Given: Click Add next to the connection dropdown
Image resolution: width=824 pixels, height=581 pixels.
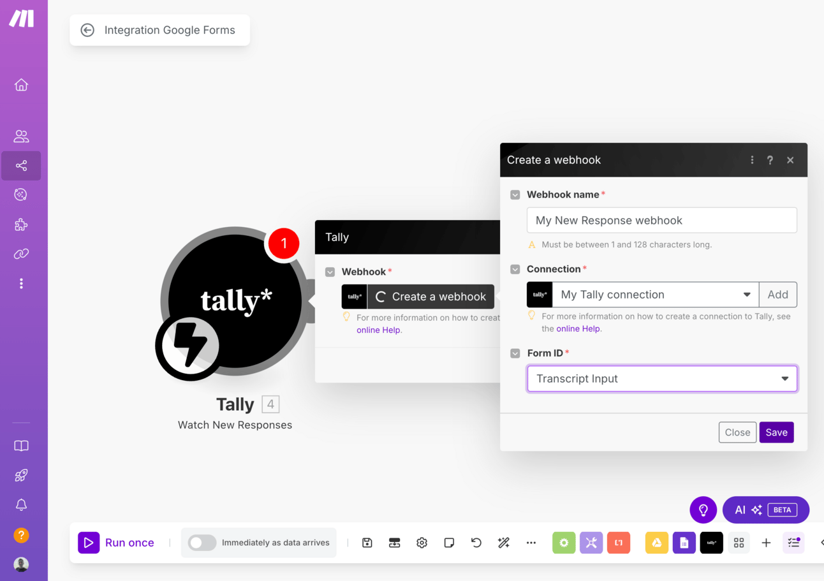Looking at the screenshot, I should [778, 295].
